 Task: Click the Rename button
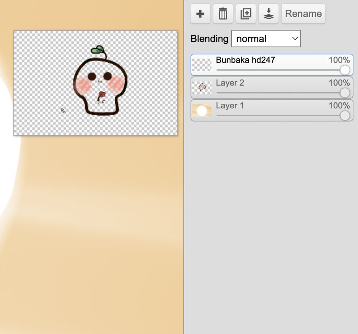[x=303, y=14]
